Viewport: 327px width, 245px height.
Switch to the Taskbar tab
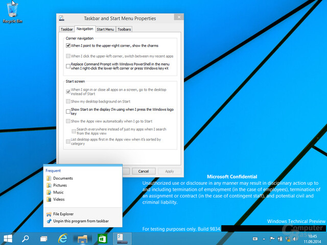coord(66,29)
